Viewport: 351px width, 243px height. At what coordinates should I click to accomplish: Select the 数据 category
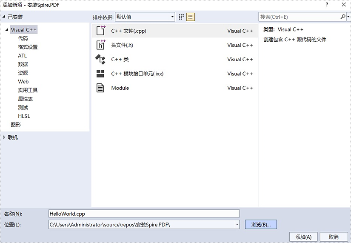tap(23, 64)
